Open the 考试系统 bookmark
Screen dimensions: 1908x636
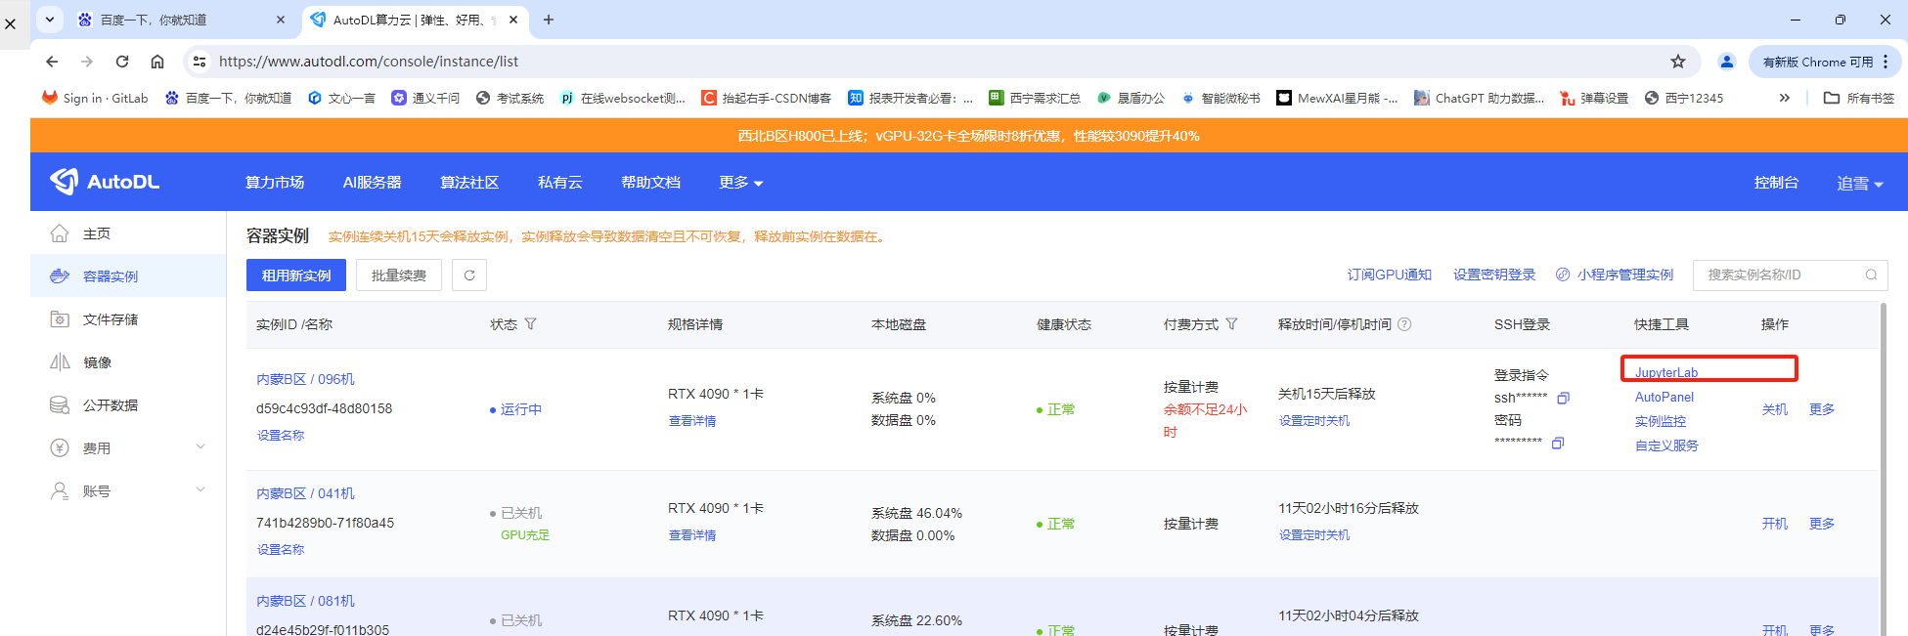510,98
